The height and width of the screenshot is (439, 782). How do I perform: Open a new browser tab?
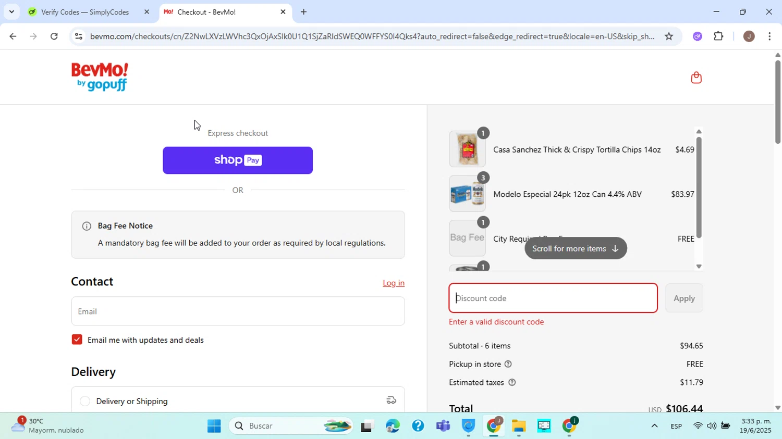(303, 12)
